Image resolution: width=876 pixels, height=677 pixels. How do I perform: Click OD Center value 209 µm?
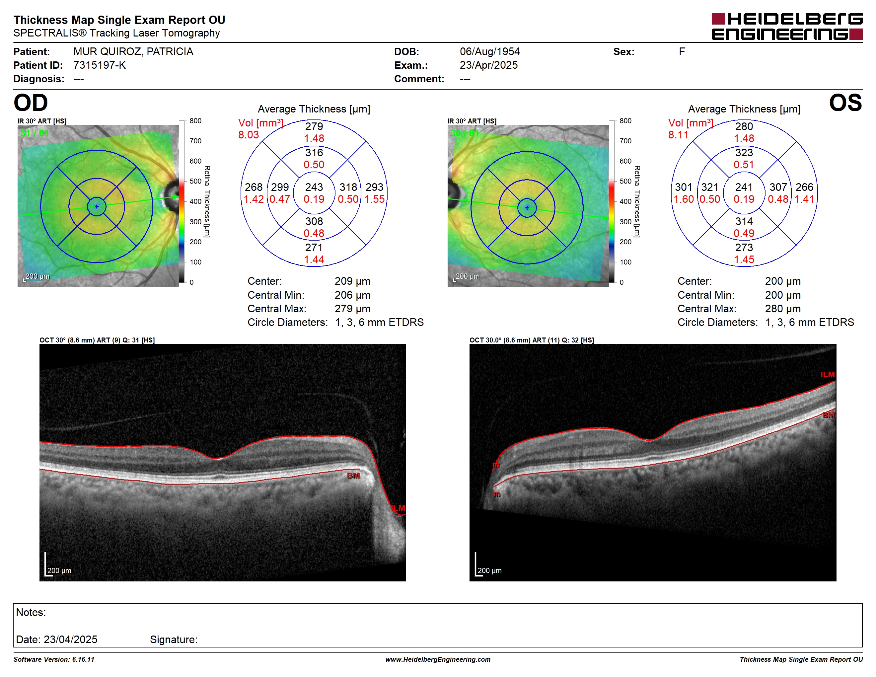(353, 281)
